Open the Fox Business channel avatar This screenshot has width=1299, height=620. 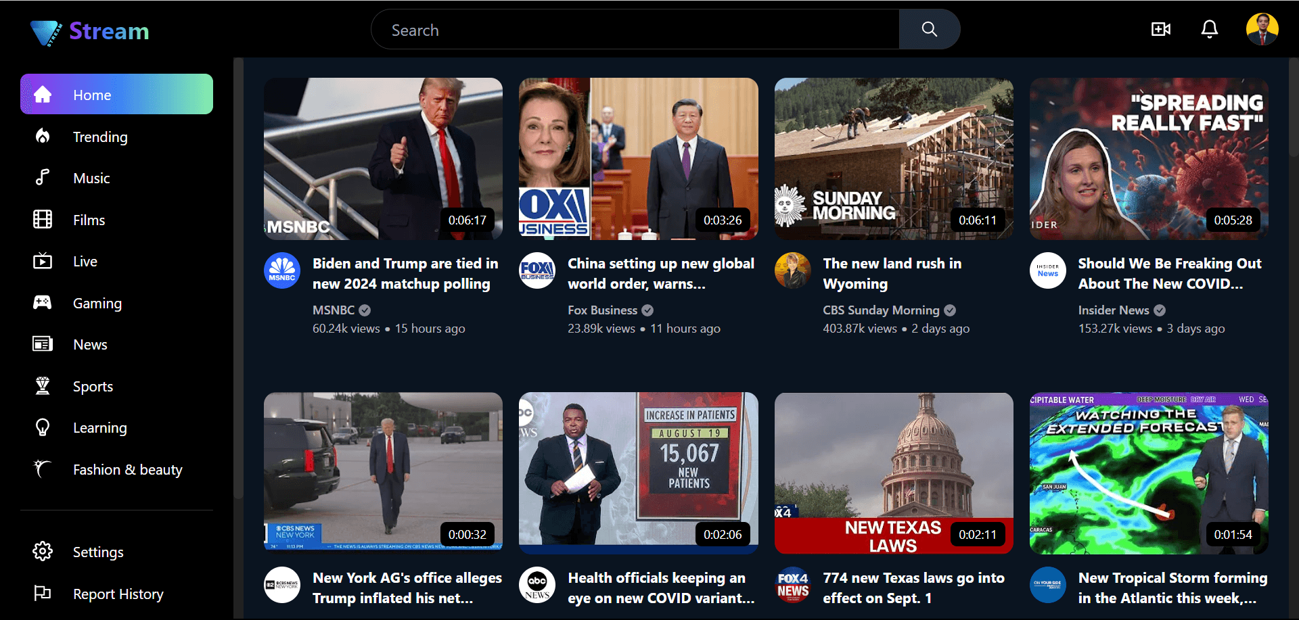point(537,270)
